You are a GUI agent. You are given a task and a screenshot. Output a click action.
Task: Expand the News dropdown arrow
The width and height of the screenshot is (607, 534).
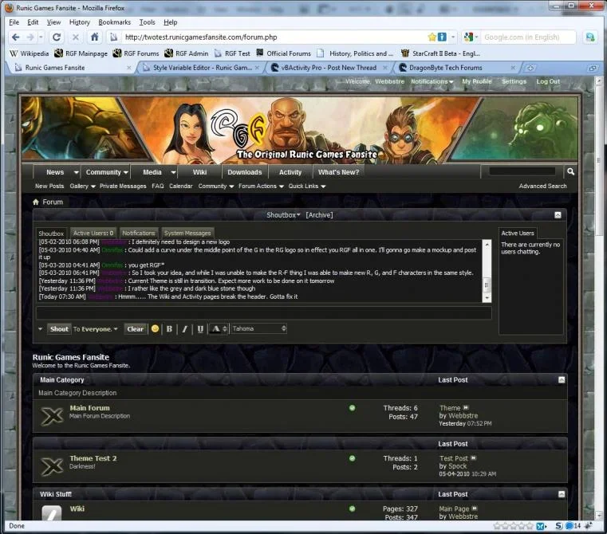coord(77,172)
